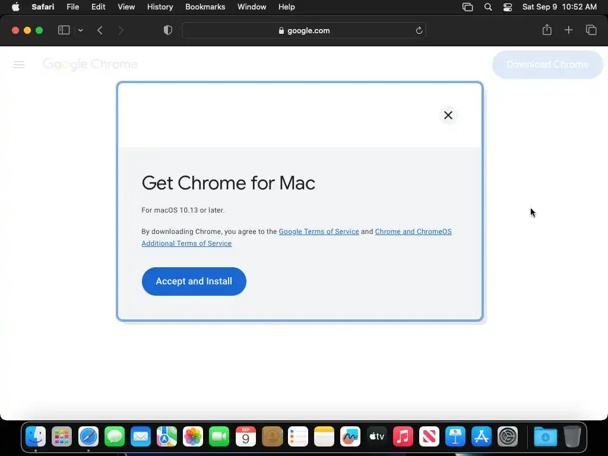Open FaceTime from the Dock
This screenshot has height=456, width=608.
pos(219,436)
